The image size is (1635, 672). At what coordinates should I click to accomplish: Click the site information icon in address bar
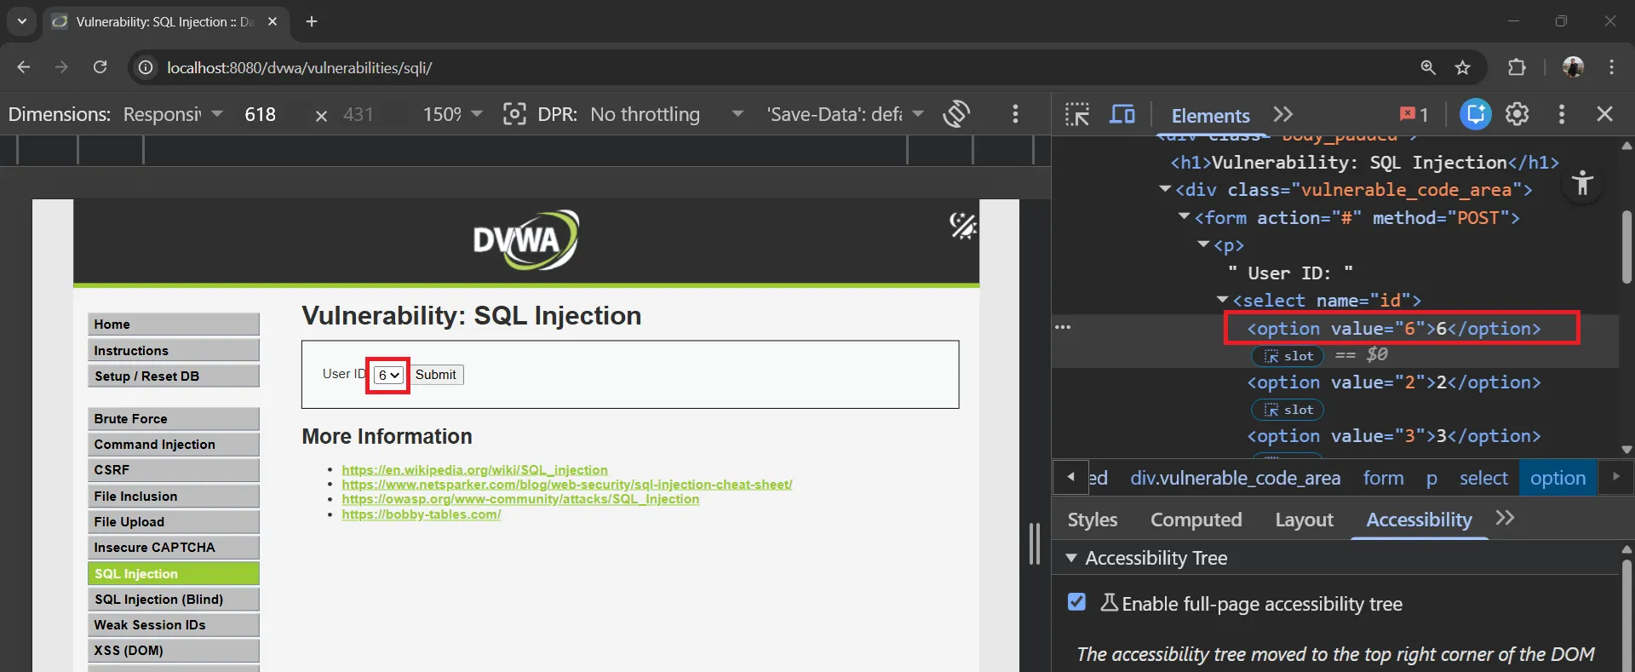point(146,67)
